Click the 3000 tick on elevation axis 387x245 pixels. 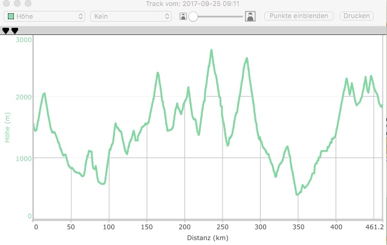(24, 40)
